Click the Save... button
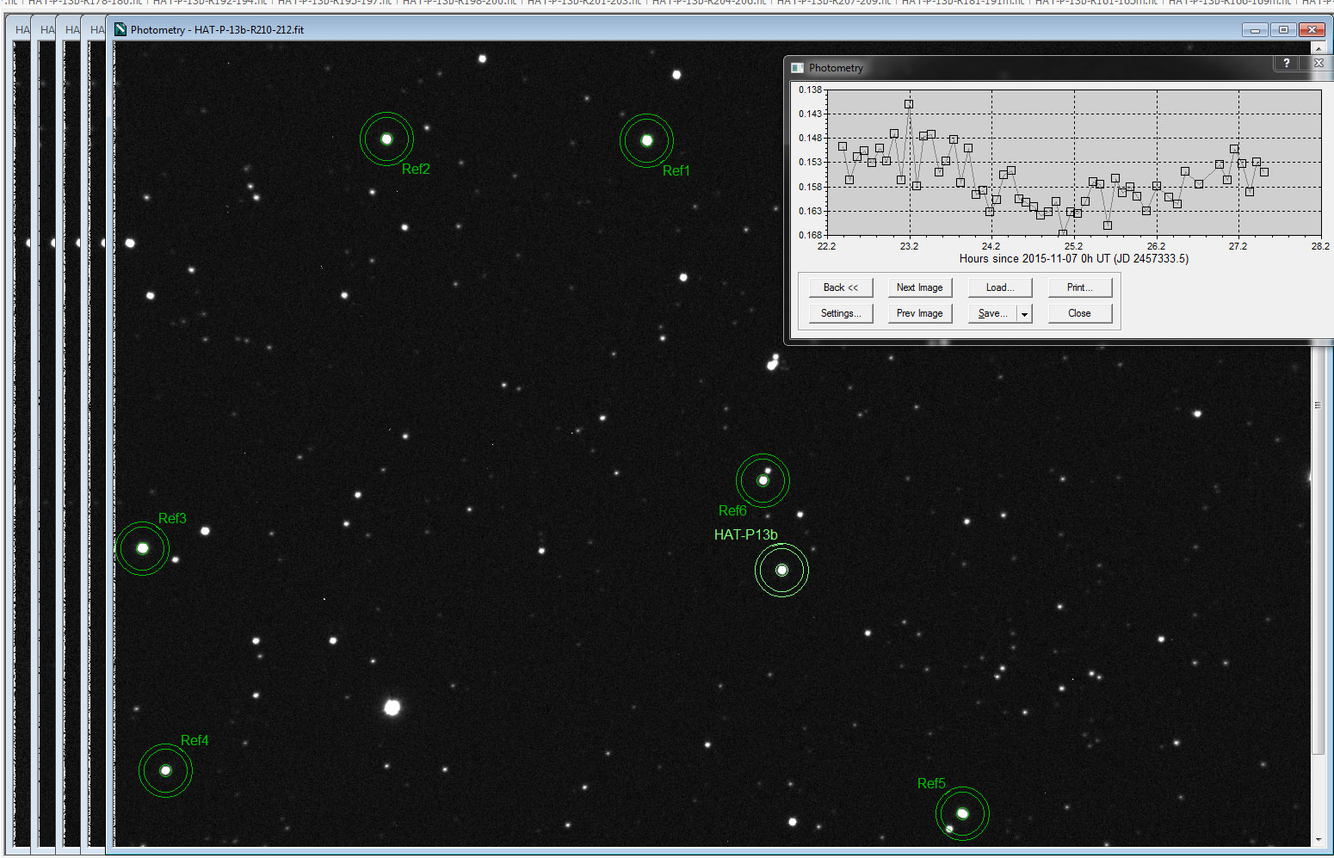 click(x=992, y=313)
